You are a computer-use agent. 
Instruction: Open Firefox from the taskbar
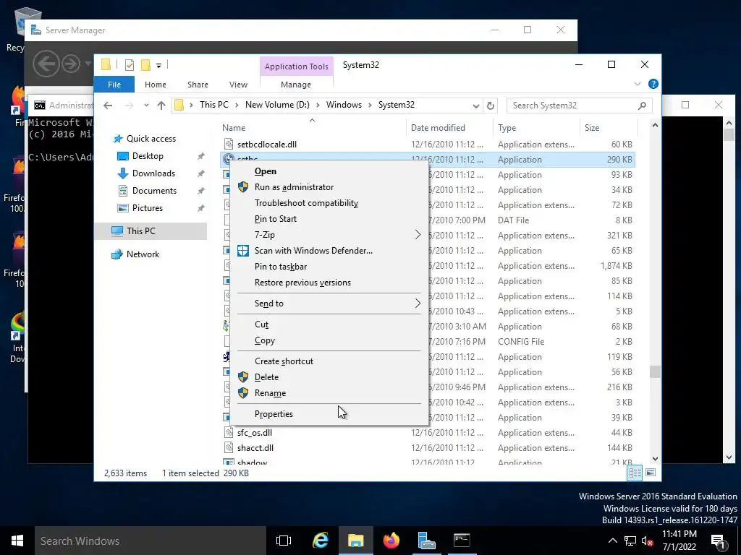pos(391,541)
